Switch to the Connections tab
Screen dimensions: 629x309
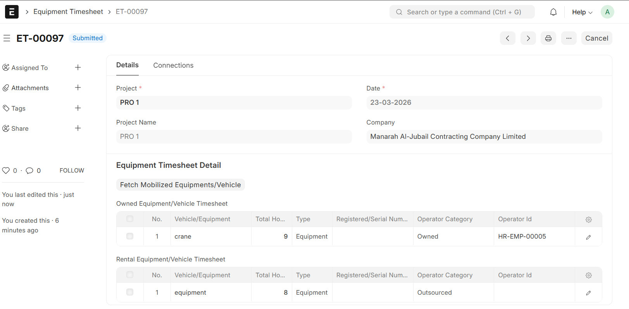tap(173, 65)
